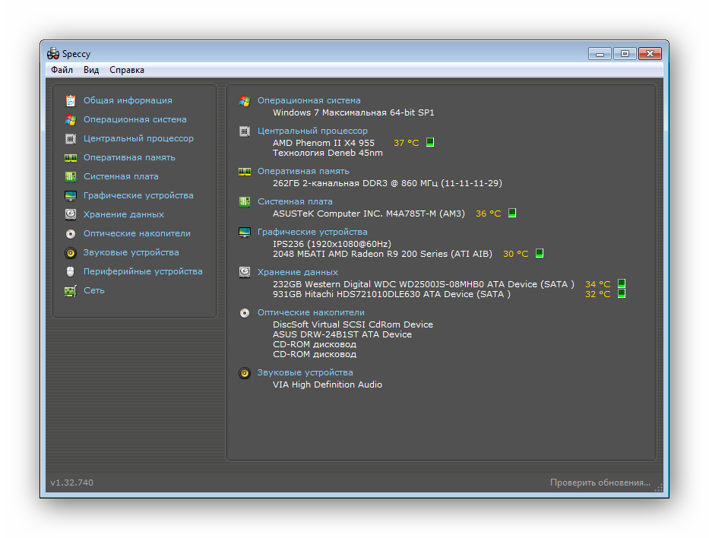Open the Вид menu

point(91,70)
